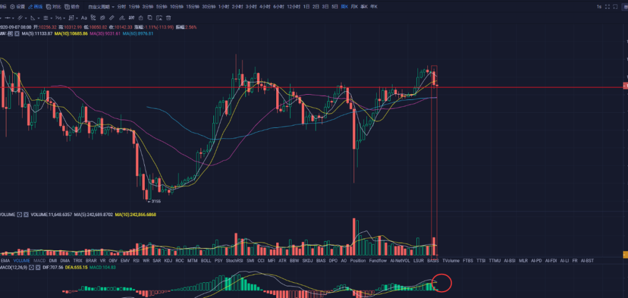
Task: Select the 1小时 interval
Action: pyautogui.click(x=223, y=6)
